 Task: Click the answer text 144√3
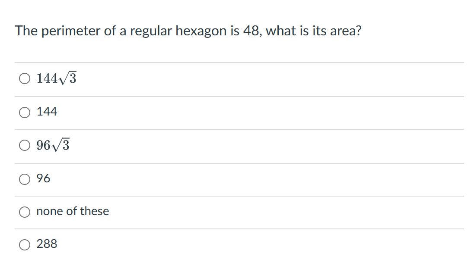click(56, 78)
